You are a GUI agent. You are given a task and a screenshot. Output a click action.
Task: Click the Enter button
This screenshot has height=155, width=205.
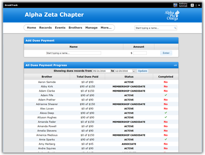[x=166, y=53]
